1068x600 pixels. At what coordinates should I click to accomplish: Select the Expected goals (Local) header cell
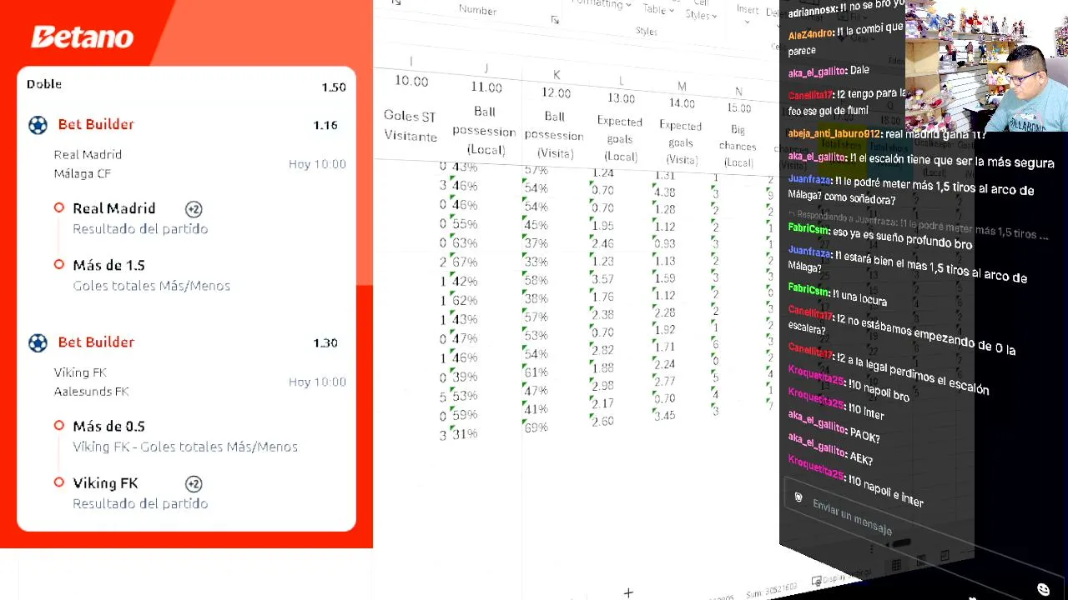620,139
